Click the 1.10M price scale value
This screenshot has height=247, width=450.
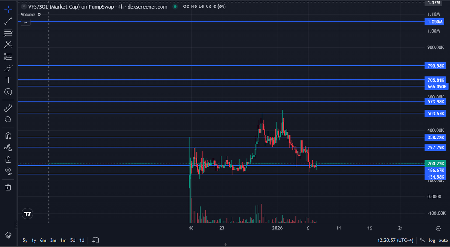pyautogui.click(x=433, y=14)
